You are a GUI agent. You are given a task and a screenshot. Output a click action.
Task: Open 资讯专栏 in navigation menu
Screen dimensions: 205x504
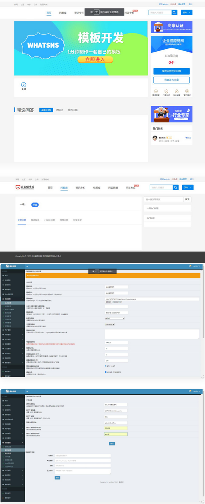click(x=79, y=13)
